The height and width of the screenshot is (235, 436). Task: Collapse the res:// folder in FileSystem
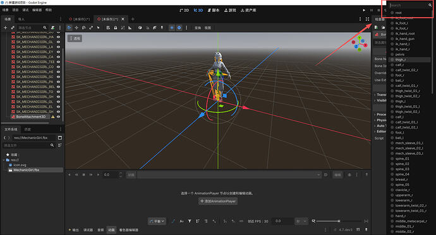4,160
